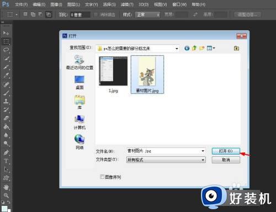Open the Filter (滤镜) menu
Image resolution: width=276 pixels, height=212 pixels.
[127, 4]
